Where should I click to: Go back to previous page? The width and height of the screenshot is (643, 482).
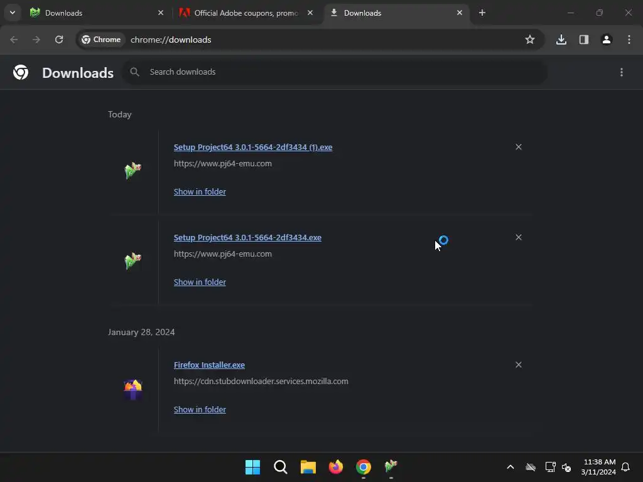[14, 40]
